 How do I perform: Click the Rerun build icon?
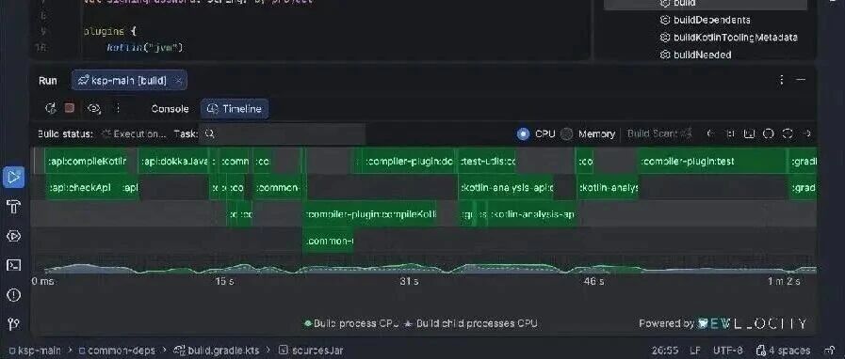(x=51, y=109)
